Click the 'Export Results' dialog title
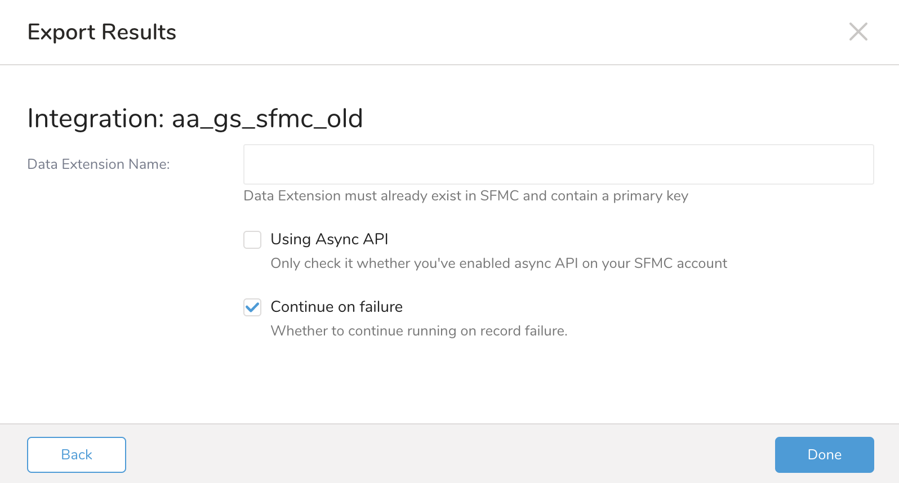899x483 pixels. coord(102,32)
